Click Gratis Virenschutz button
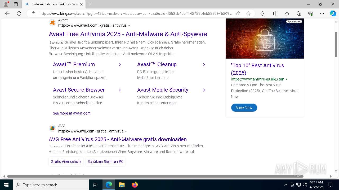Viewport: 339px width, 190px height. [x=66, y=161]
